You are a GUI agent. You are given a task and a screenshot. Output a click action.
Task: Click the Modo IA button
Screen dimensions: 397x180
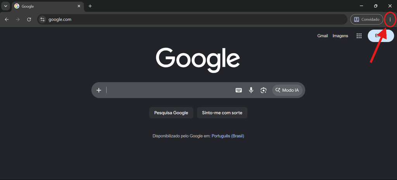[x=287, y=90]
